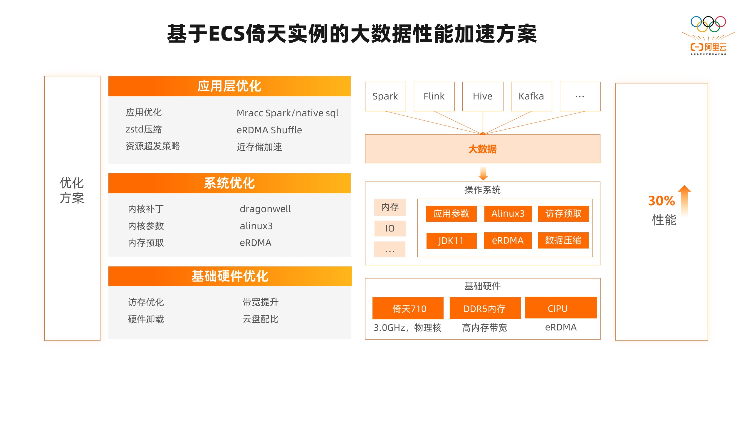Image resolution: width=752 pixels, height=423 pixels.
Task: Click the DDR5内存 block
Action: coord(485,308)
